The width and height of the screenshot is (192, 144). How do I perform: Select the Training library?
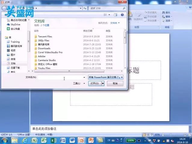15,42
